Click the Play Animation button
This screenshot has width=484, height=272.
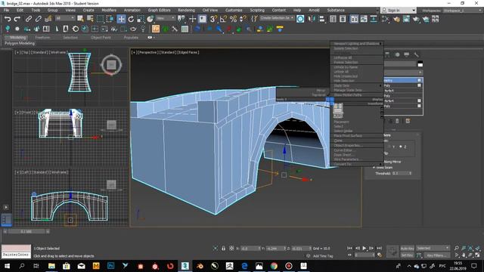pyautogui.click(x=365, y=249)
